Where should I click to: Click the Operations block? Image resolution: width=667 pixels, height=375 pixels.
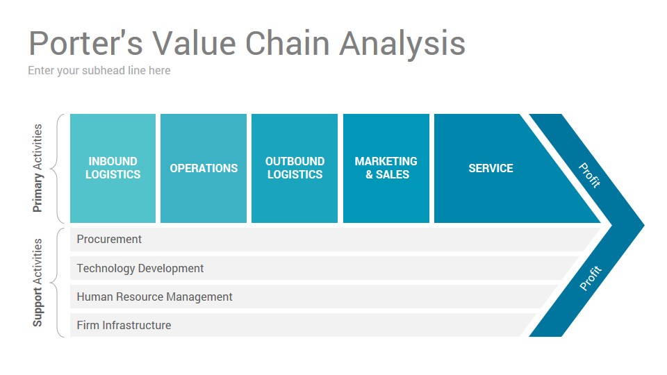point(204,168)
